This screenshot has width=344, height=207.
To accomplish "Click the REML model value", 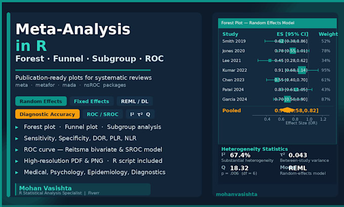I will 297,168.
